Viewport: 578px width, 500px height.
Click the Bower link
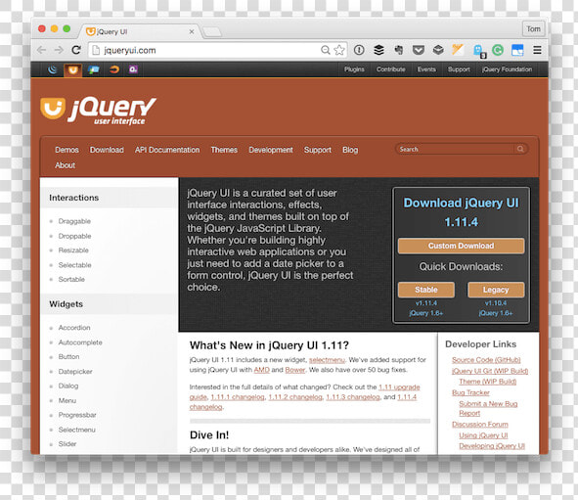[295, 370]
